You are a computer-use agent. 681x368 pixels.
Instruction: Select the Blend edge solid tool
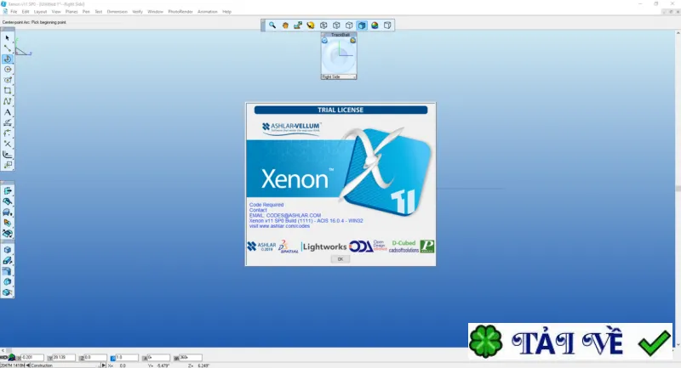8,271
